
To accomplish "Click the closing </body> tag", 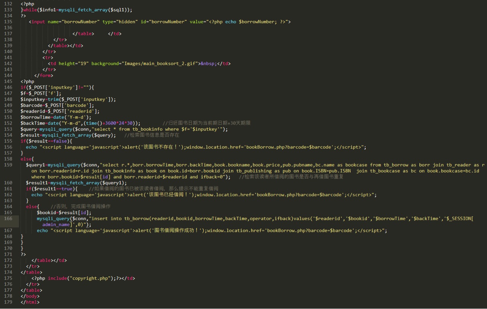I will tap(30, 296).
